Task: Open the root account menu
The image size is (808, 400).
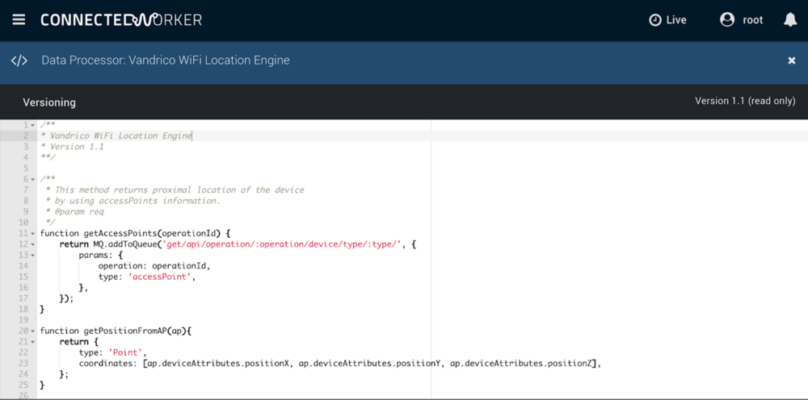Action: click(x=742, y=20)
